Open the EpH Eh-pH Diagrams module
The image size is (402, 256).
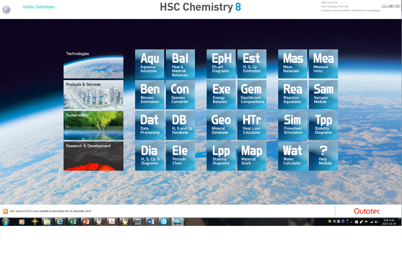click(x=221, y=64)
